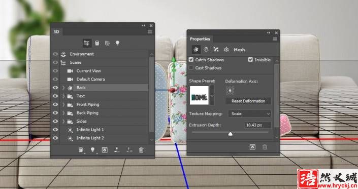This screenshot has width=358, height=189.
Task: Enable the Cast Shadows checkbox
Action: pos(191,67)
